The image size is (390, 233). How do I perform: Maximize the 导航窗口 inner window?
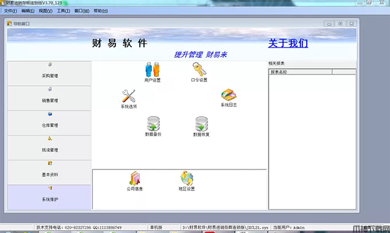pyautogui.click(x=340, y=23)
